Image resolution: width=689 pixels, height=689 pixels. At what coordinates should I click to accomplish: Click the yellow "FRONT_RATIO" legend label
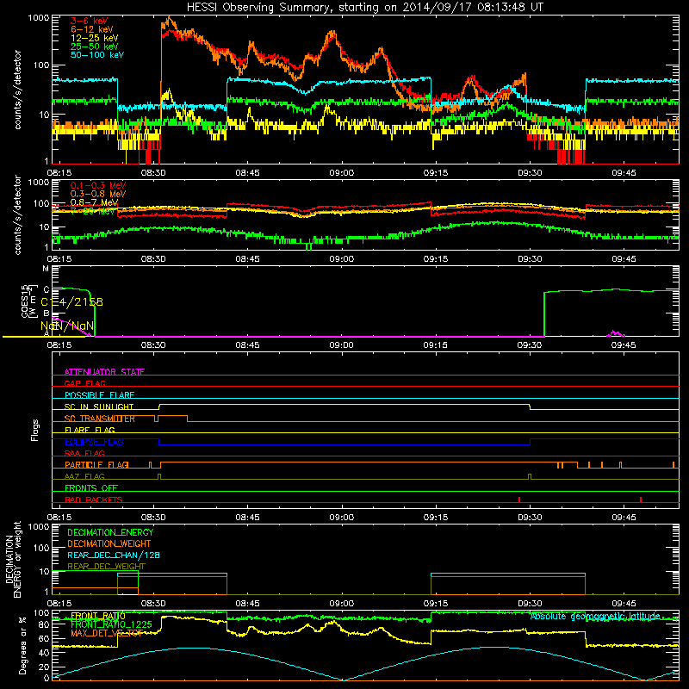[x=98, y=616]
